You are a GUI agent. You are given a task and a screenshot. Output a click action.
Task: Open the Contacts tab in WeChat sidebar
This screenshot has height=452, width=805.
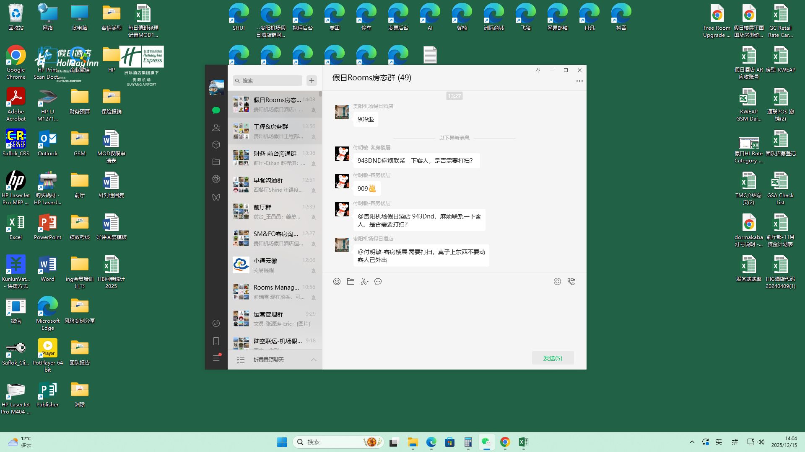click(x=216, y=128)
